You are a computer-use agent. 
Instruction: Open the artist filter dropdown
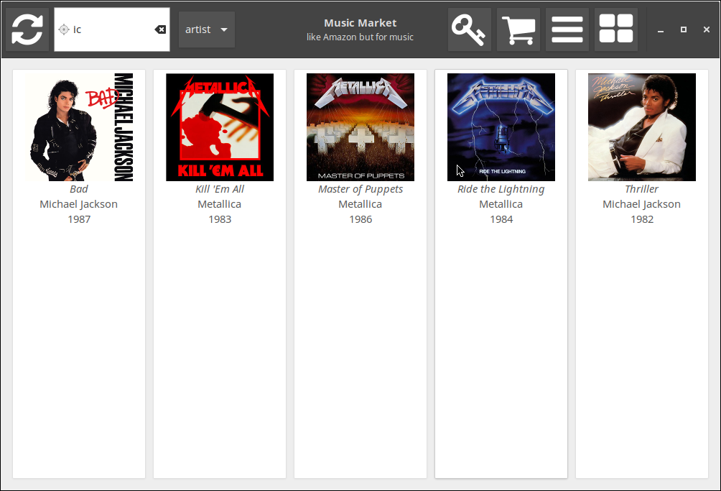pos(206,29)
